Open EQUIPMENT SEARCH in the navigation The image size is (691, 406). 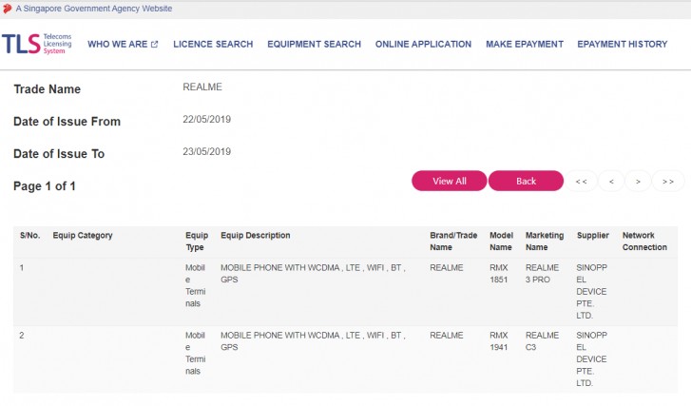click(315, 44)
